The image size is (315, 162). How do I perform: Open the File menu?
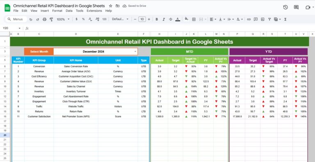pyautogui.click(x=16, y=11)
